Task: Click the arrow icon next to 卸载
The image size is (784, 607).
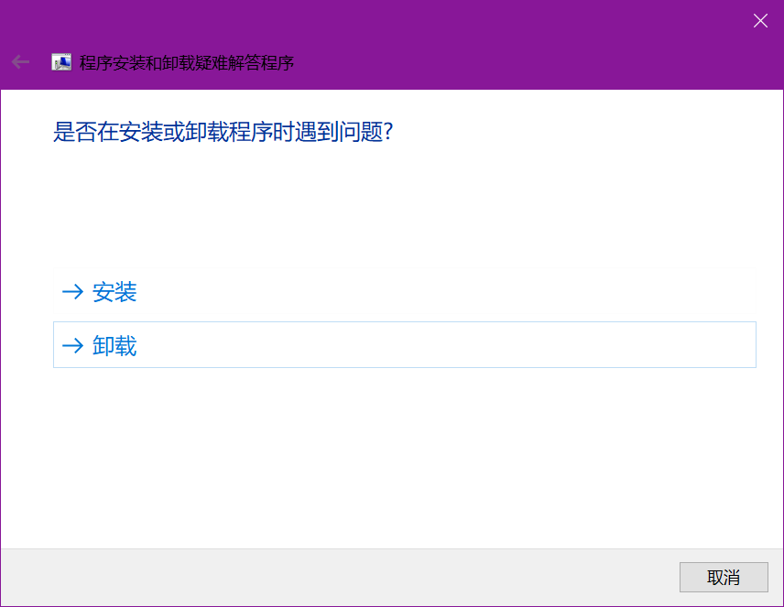Action: coord(71,345)
